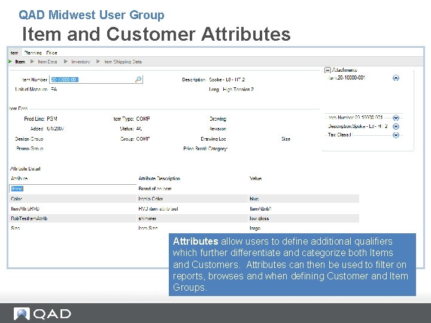431x323 pixels.
Task: Click the gray arrow before Inventory
Action: click(x=66, y=62)
